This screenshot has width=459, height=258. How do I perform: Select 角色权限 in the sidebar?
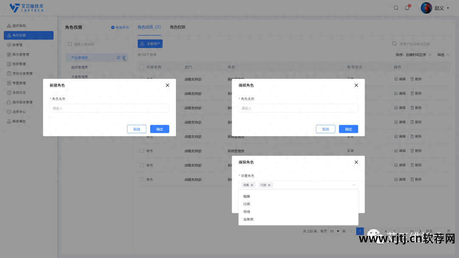[28, 35]
